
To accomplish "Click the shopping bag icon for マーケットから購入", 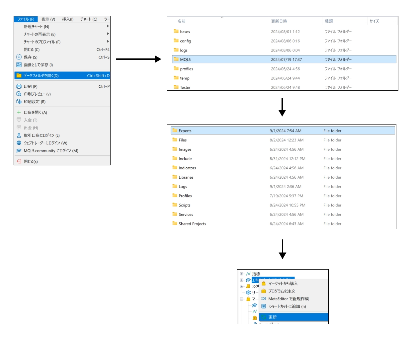I will [264, 283].
